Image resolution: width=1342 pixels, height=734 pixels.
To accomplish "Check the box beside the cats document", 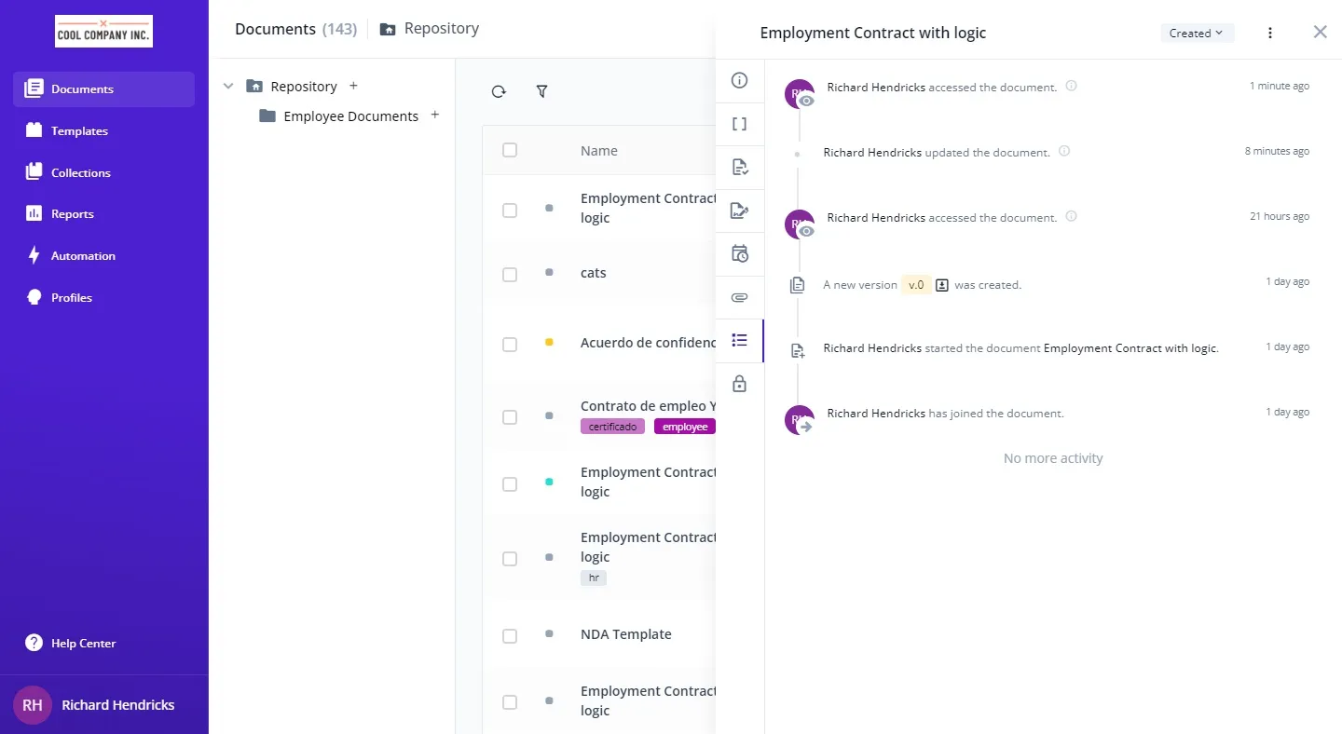I will [510, 274].
